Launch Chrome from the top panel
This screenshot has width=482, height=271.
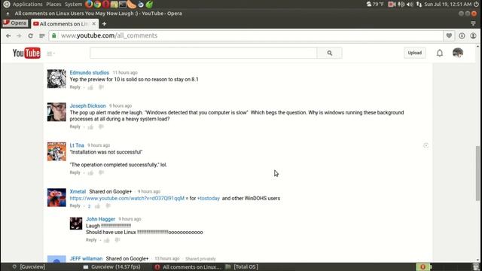click(x=97, y=4)
